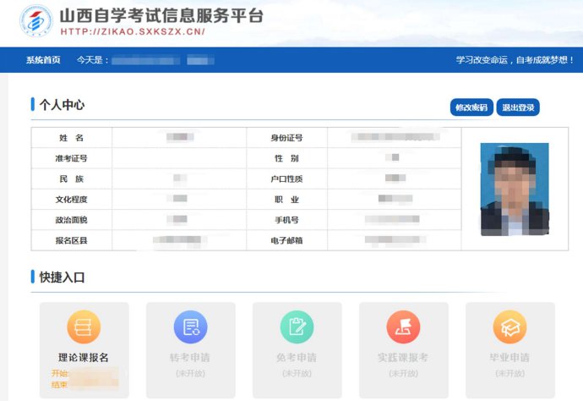Click the 山西自学考试信息服务平台 title
This screenshot has height=401, width=583.
161,15
